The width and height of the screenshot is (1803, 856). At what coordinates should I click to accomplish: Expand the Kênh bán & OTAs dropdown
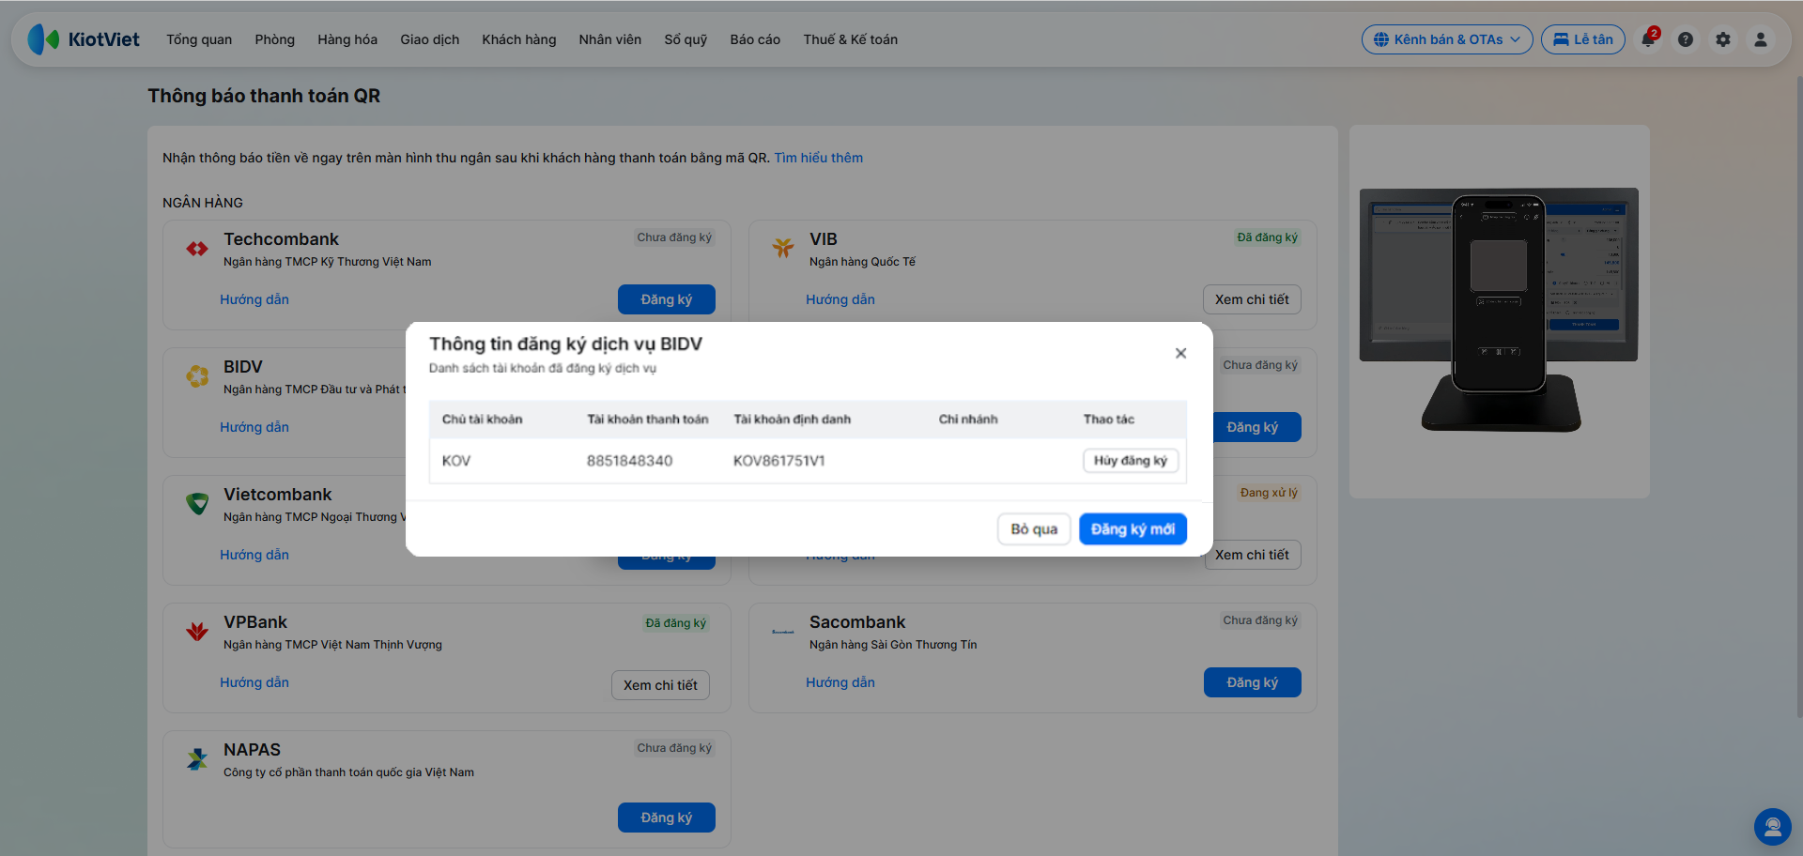pyautogui.click(x=1447, y=39)
